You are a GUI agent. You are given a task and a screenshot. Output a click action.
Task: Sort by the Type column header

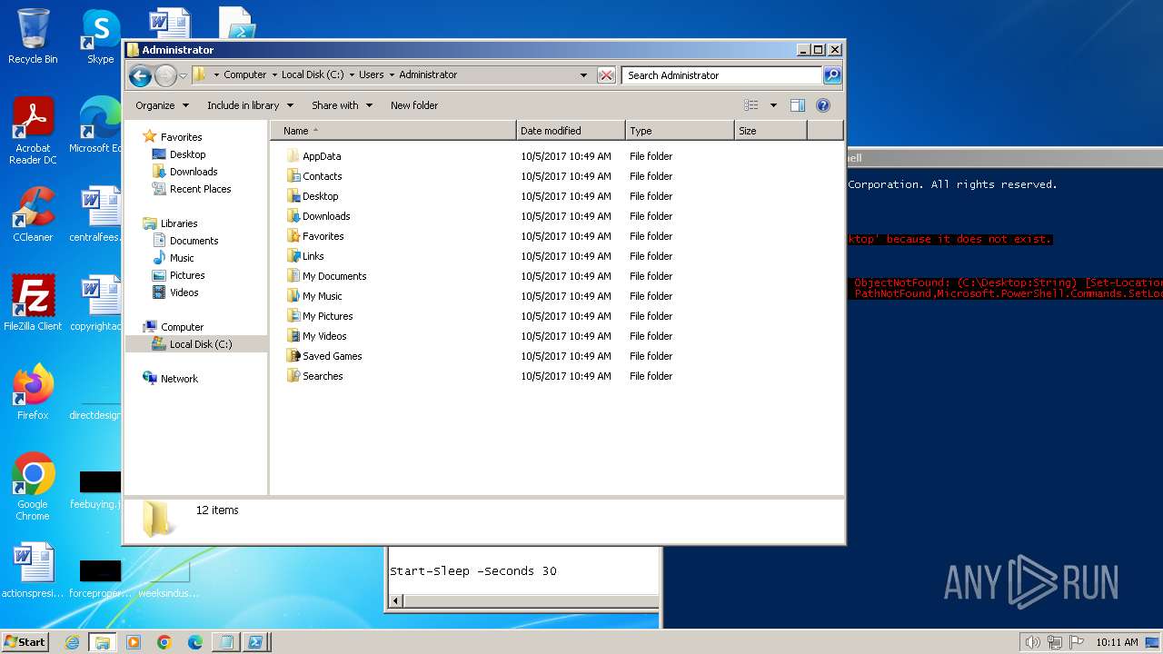[x=680, y=131]
